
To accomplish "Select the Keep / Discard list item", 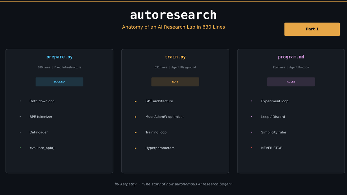I will point(273,117).
